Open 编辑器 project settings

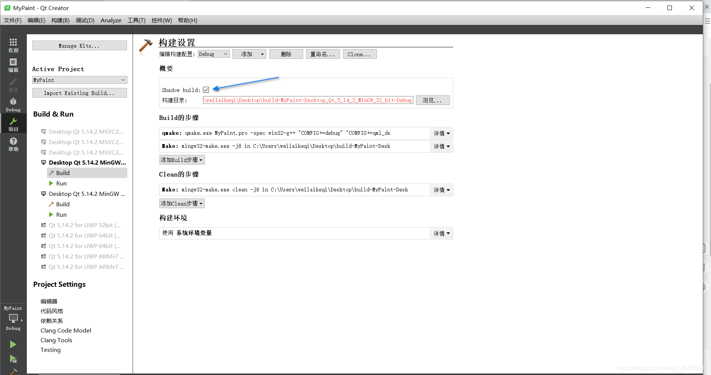pyautogui.click(x=49, y=301)
